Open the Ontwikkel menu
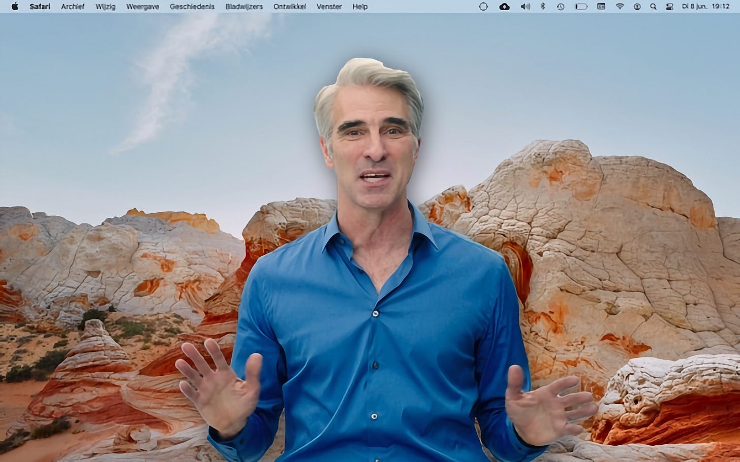Screen dimensions: 740x462 point(290,7)
